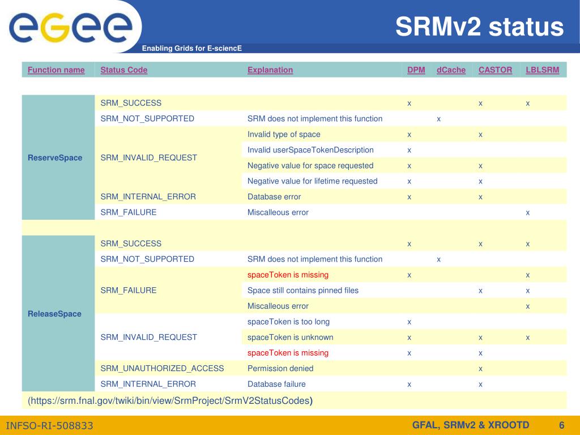Image resolution: width=580 pixels, height=435 pixels.
Task: Click the GFAL, SRMv2 & XROOTD footer
Action: tap(471, 425)
